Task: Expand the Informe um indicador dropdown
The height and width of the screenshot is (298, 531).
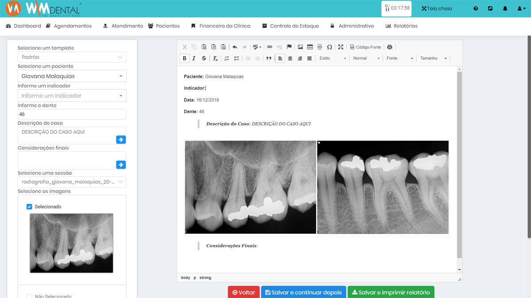Action: point(72,95)
